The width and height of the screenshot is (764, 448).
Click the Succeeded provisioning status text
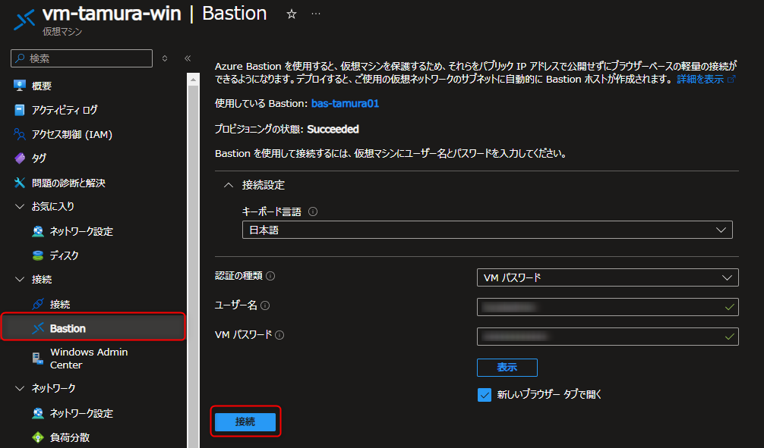pyautogui.click(x=333, y=129)
